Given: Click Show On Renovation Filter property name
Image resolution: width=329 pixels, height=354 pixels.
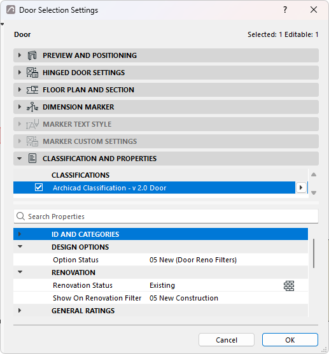Looking at the screenshot, I should [97, 298].
